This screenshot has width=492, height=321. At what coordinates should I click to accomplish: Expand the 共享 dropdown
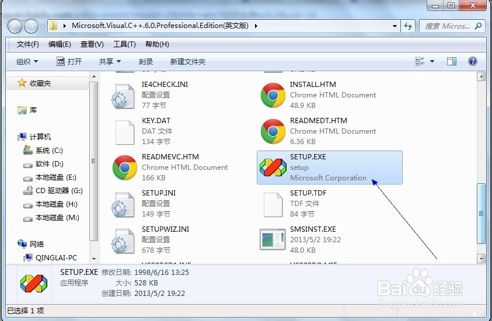[x=110, y=61]
